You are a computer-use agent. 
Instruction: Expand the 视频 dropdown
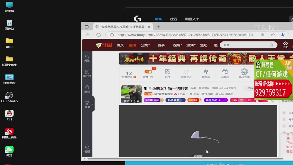177,45
